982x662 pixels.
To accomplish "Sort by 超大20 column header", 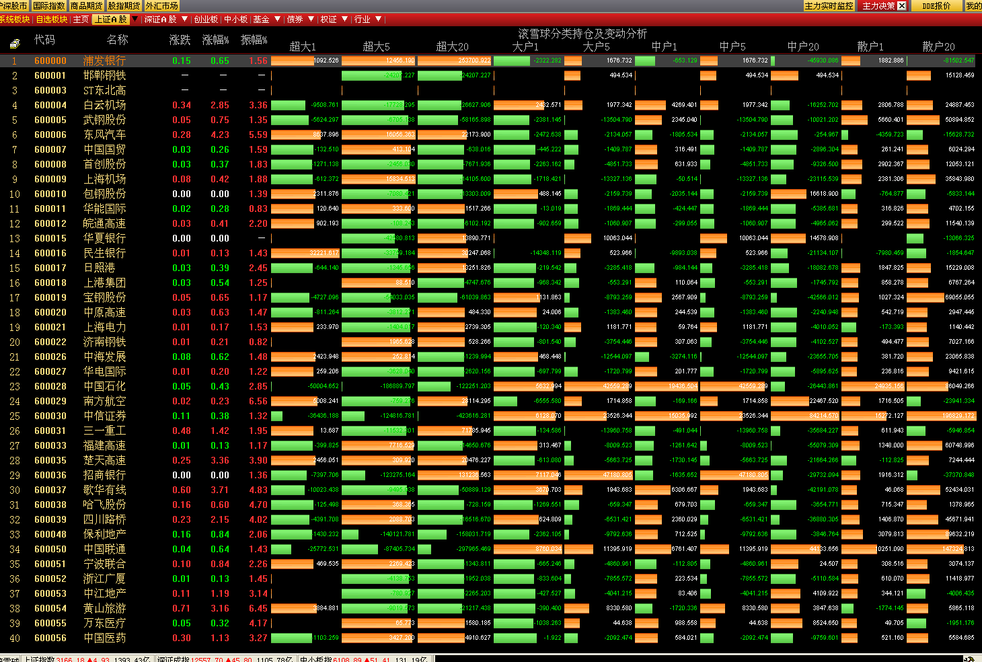I will pos(452,46).
